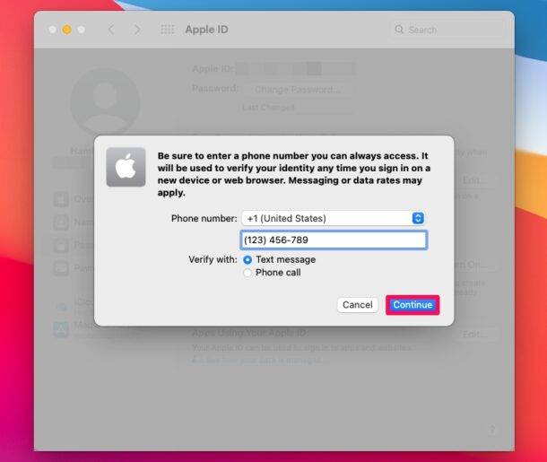Click the 'Apple ID' window title text
Image resolution: width=547 pixels, height=462 pixels.
coord(206,30)
